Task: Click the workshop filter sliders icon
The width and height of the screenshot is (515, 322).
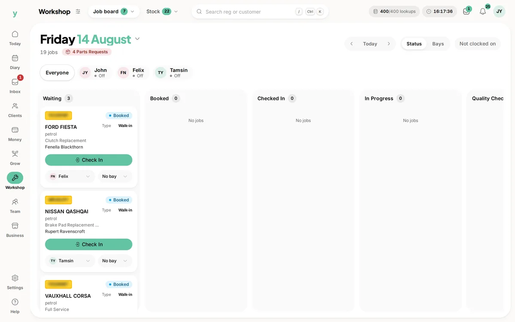Action: coord(78,12)
